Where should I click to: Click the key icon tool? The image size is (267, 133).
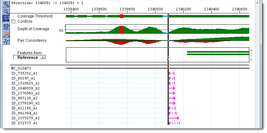pyautogui.click(x=6, y=34)
